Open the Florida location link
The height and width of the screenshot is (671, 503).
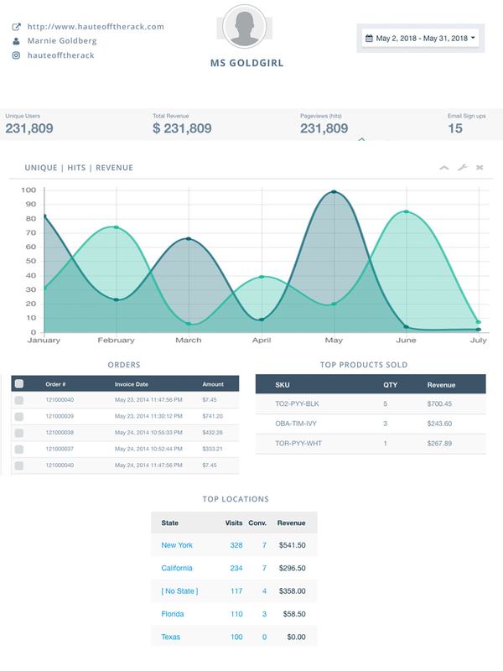[173, 614]
